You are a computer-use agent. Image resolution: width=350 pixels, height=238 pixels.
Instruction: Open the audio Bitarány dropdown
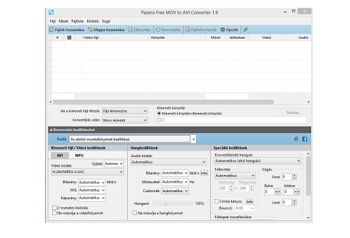coord(175,173)
